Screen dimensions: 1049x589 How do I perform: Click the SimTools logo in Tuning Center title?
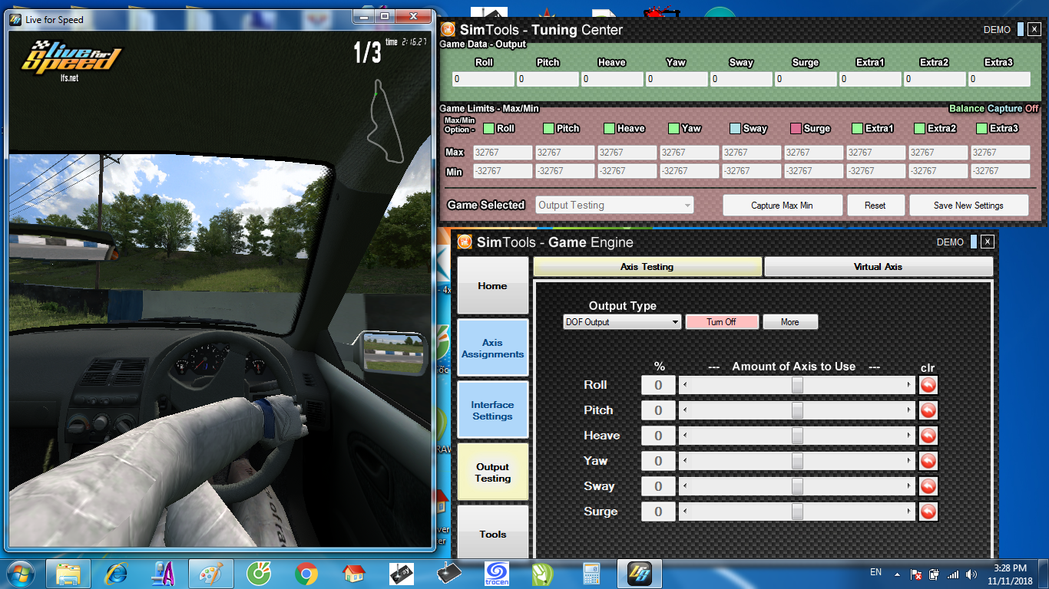pos(448,30)
